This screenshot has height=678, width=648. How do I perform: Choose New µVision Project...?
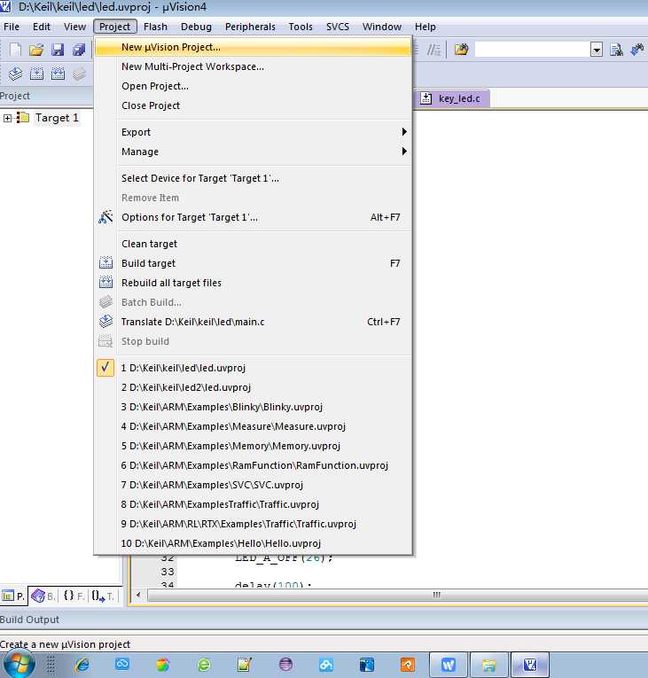[x=253, y=47]
